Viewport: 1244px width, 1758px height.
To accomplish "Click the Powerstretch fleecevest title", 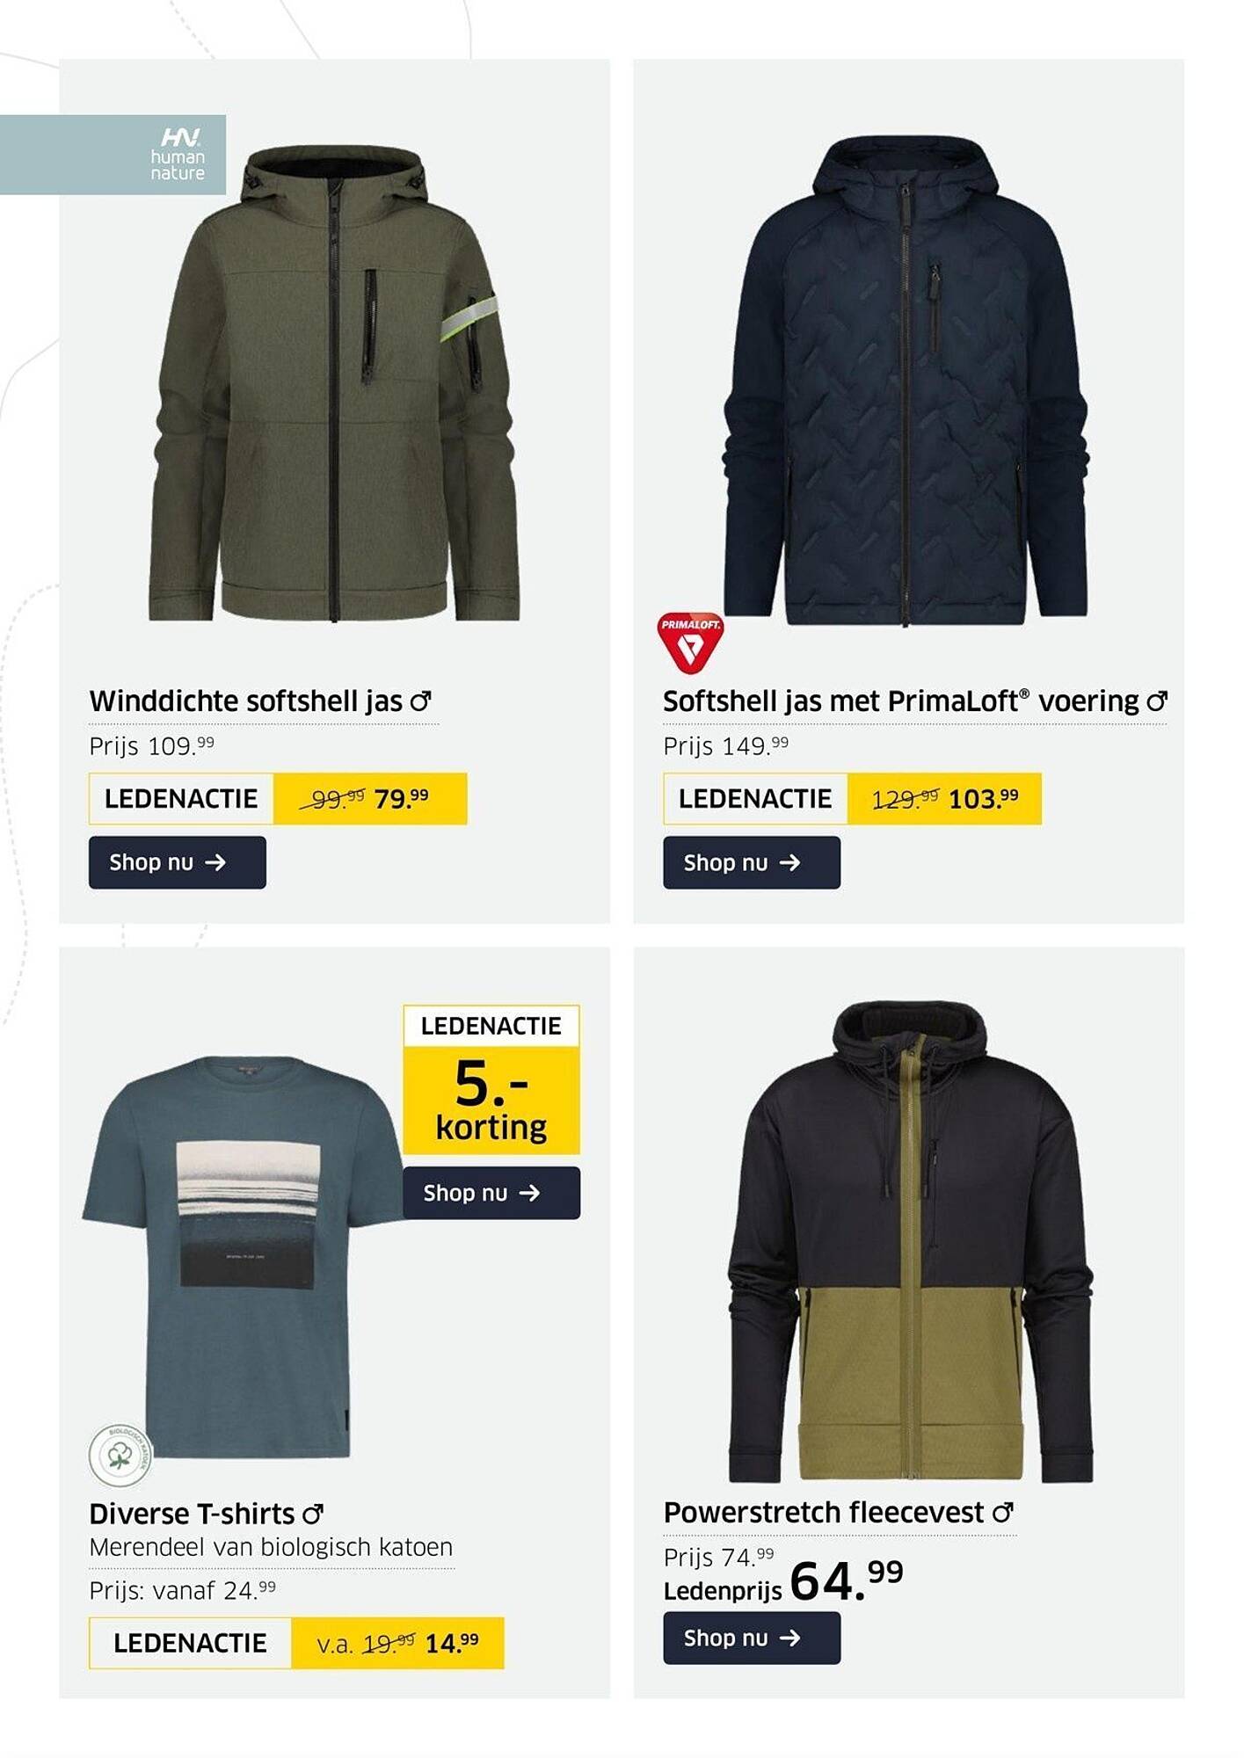I will click(x=824, y=1513).
